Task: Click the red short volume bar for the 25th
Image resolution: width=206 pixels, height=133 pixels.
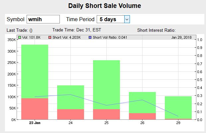Action: 106,114
